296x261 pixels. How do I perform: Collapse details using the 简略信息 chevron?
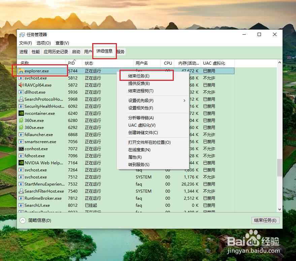point(23,221)
